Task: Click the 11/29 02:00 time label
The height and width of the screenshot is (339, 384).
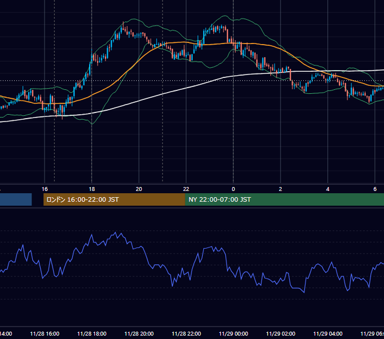Action: click(281, 333)
